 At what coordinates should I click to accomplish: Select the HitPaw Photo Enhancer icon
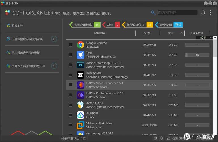[x=81, y=95]
